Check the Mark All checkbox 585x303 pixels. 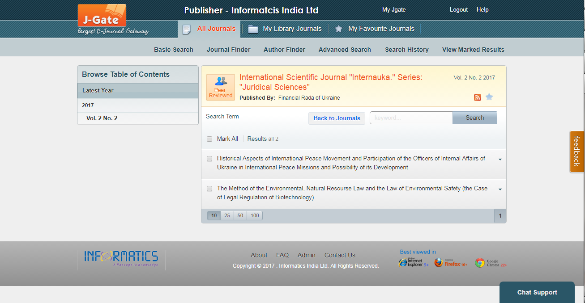tap(209, 139)
